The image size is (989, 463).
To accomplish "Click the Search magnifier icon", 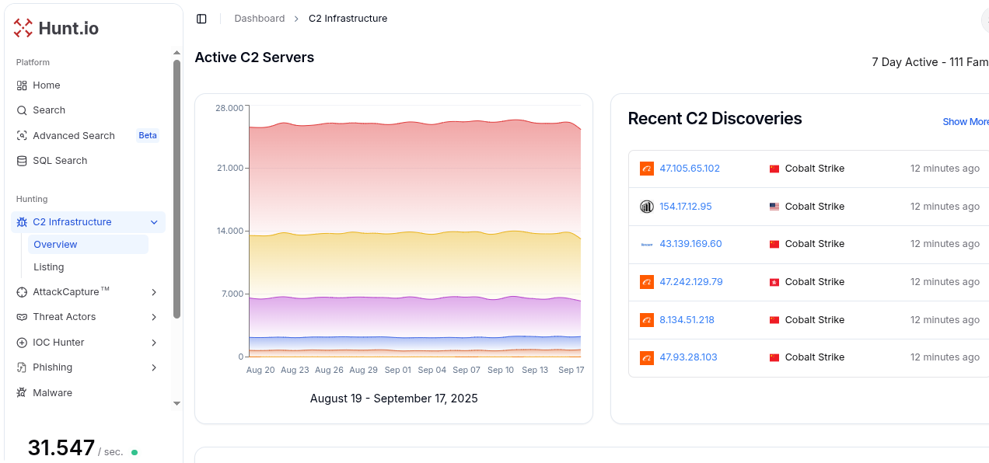I will point(22,110).
